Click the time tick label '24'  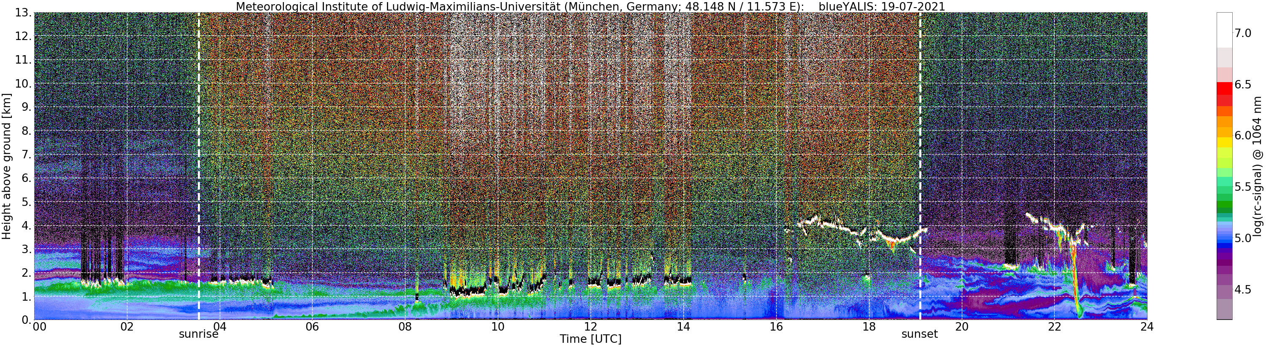pos(1147,327)
